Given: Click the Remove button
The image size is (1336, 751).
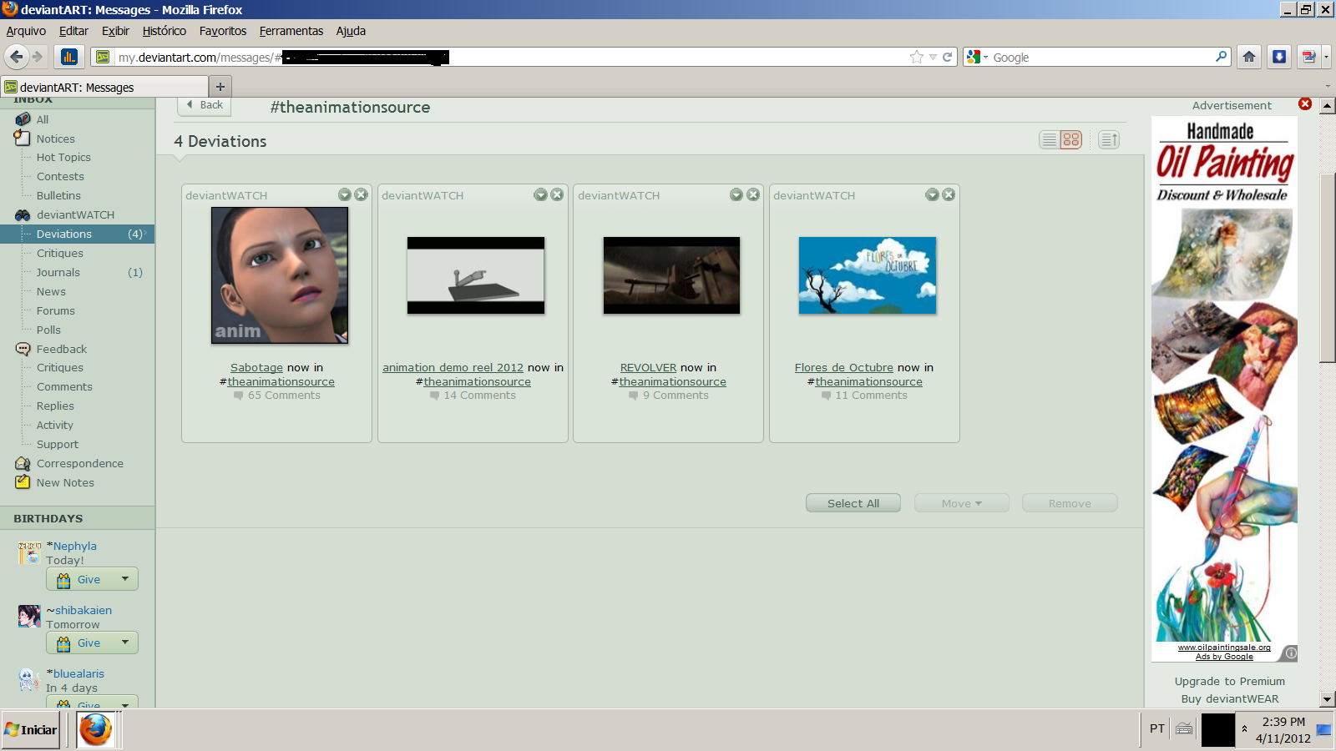Looking at the screenshot, I should pyautogui.click(x=1070, y=503).
